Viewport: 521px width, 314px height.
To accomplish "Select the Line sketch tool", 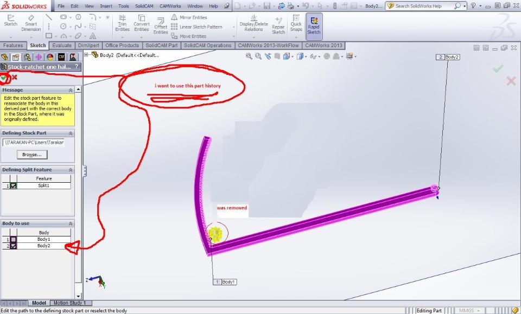I will (x=49, y=17).
